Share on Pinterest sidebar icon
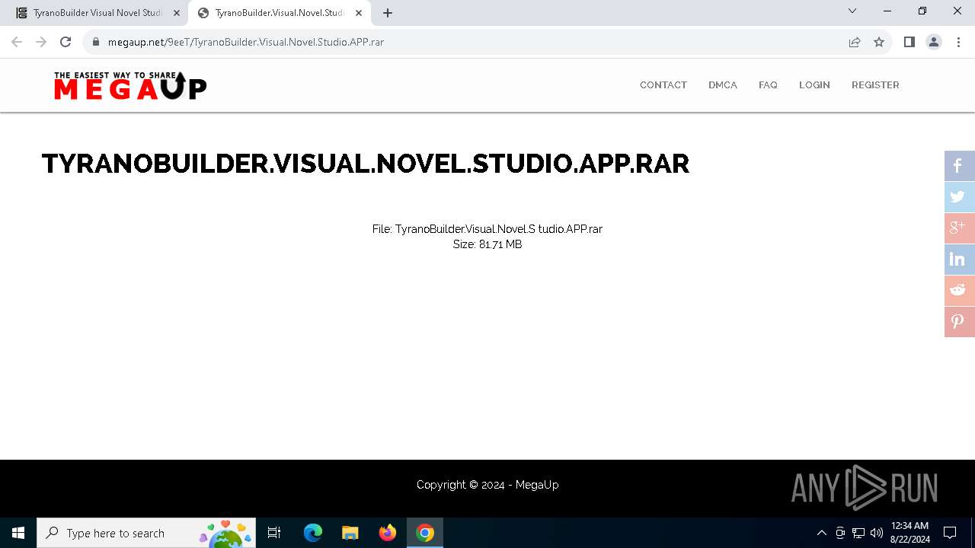Viewport: 975px width, 548px height. (960, 322)
